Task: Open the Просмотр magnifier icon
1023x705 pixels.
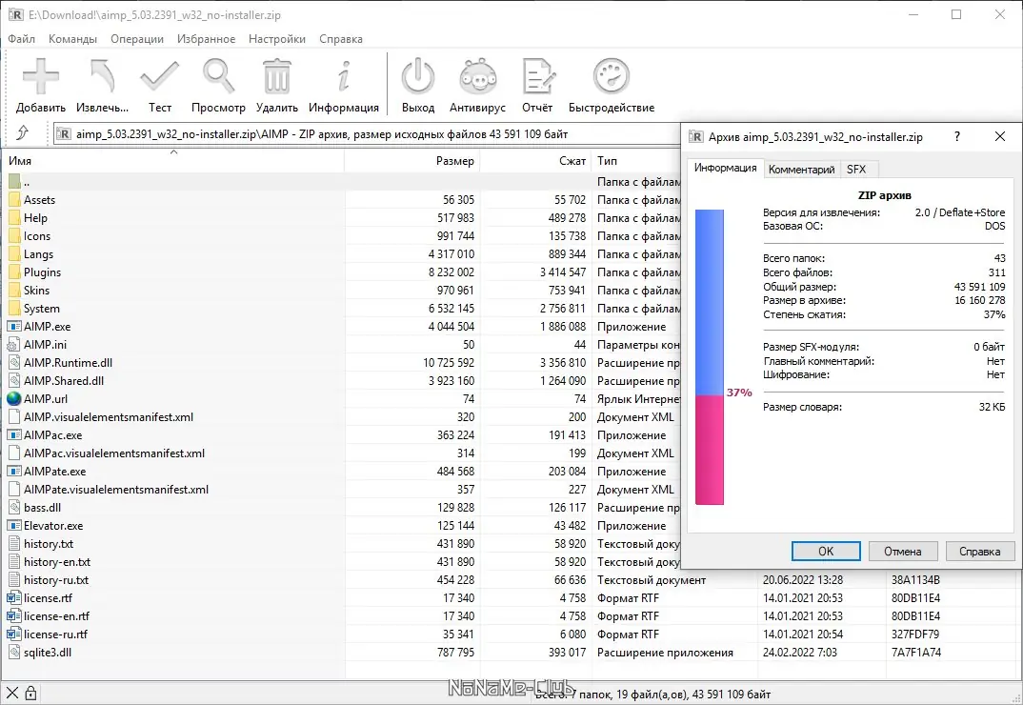Action: coord(218,76)
